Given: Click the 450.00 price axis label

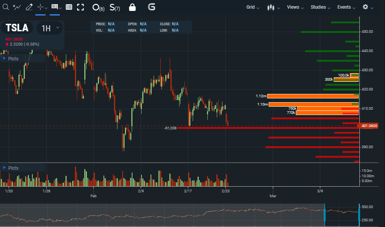Looking at the screenshot, I should point(367,31).
